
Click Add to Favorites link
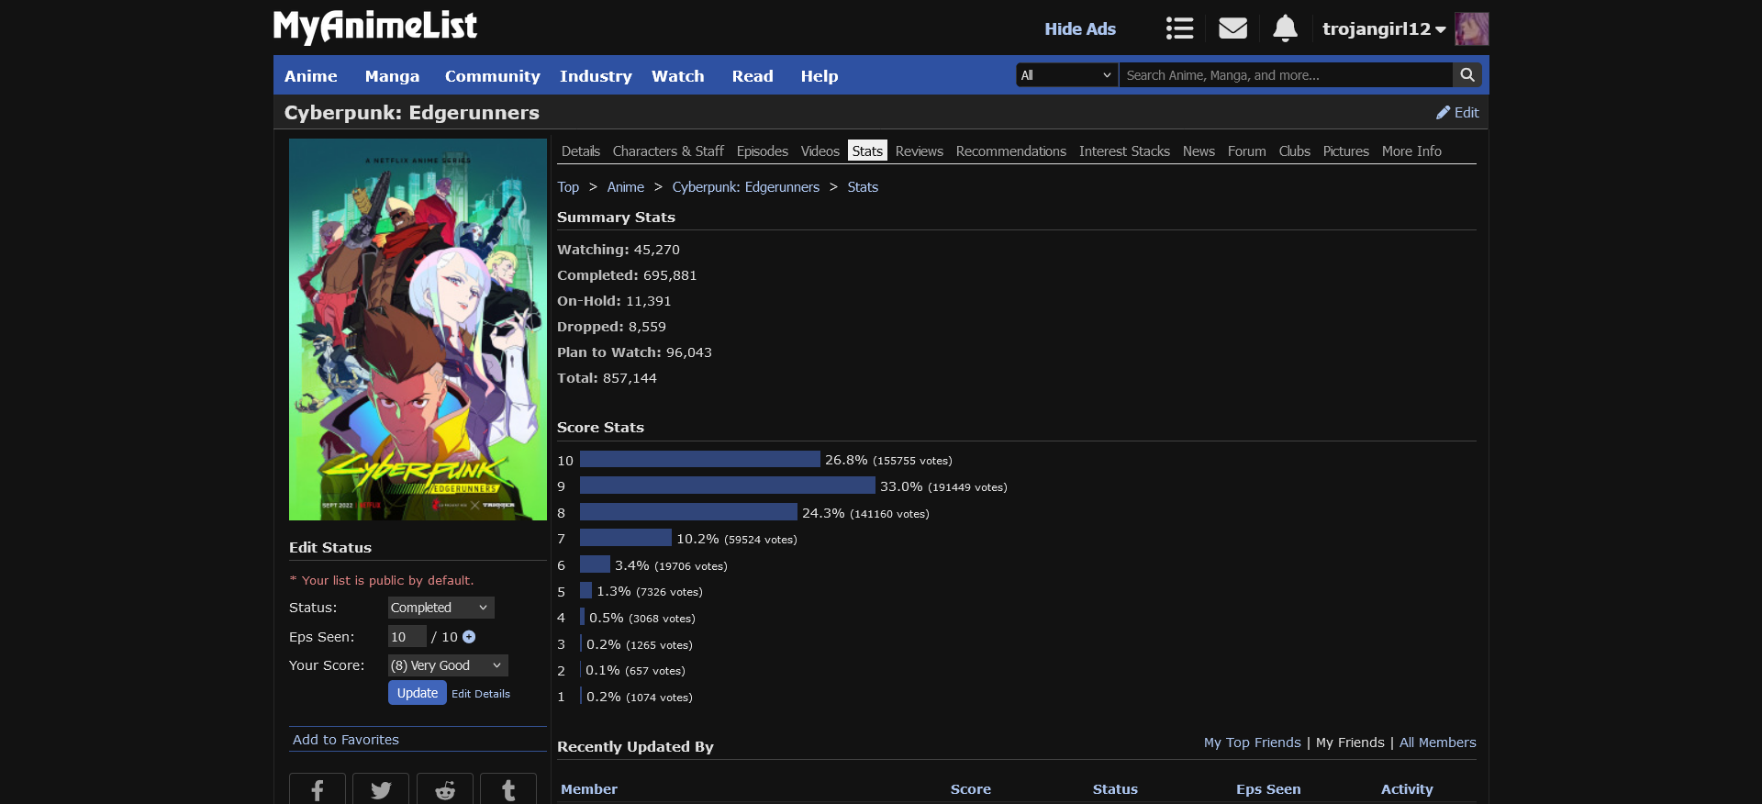pyautogui.click(x=346, y=740)
